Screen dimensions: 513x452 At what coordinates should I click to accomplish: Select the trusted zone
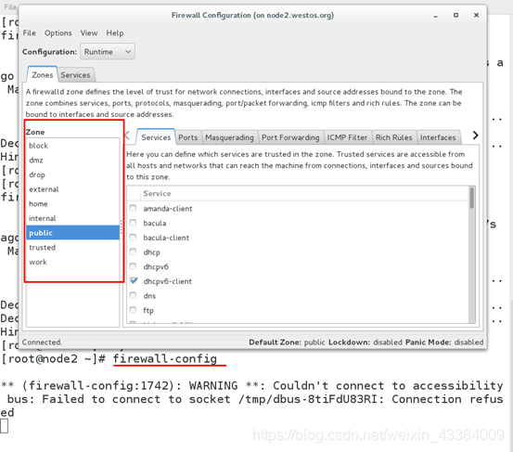tap(72, 248)
